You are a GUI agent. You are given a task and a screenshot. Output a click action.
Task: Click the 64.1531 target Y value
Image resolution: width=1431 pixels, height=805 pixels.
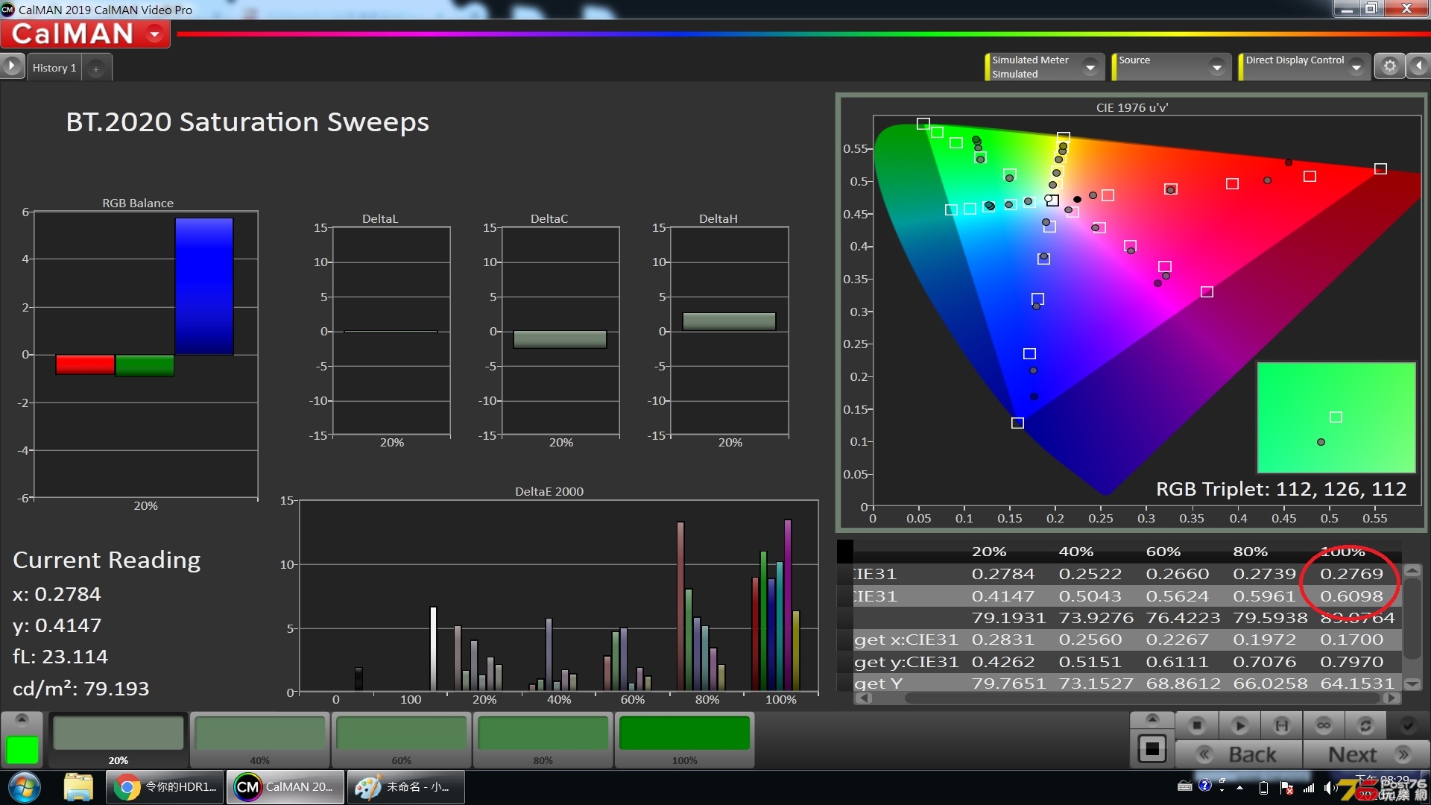[x=1357, y=684]
